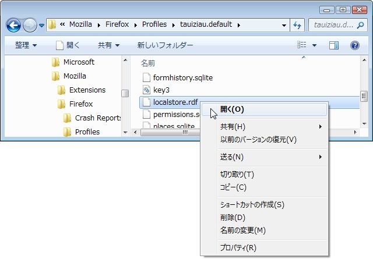373x259 pixels.
Task: Click the Microsoft folder icon in tree
Action: (56, 62)
